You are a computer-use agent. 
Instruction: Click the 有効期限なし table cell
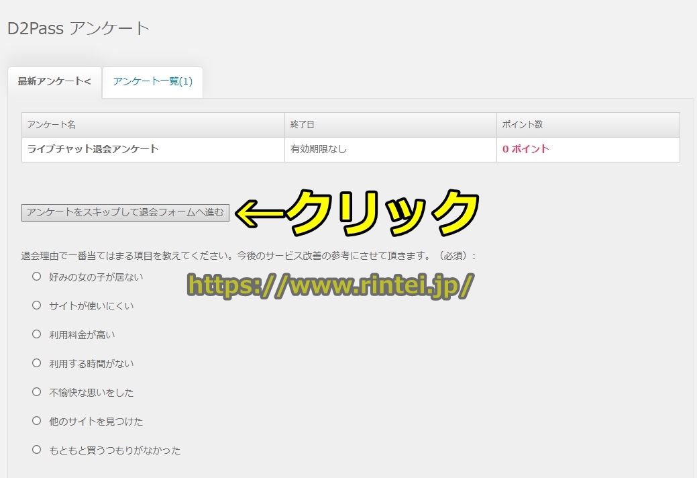[x=319, y=149]
